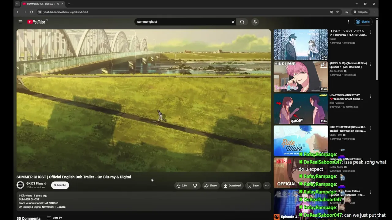The width and height of the screenshot is (392, 220).
Task: Subscribe to GKIDS Films
Action: (60, 185)
